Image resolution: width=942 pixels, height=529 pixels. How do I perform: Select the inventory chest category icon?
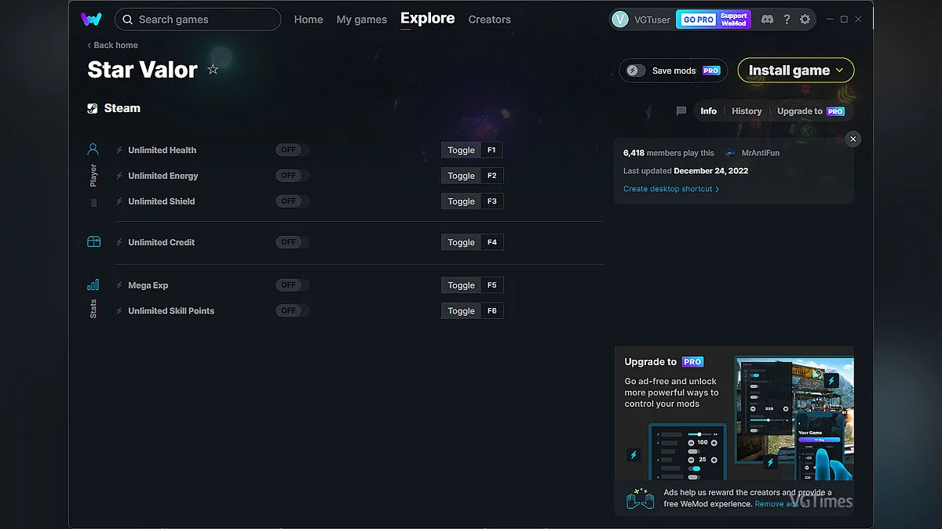[x=93, y=242]
